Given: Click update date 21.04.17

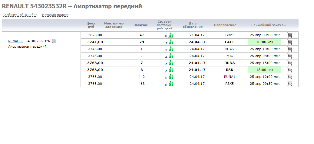Looking at the screenshot, I should pos(197,35).
